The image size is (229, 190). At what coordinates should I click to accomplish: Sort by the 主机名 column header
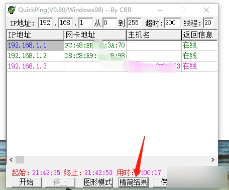click(x=154, y=35)
